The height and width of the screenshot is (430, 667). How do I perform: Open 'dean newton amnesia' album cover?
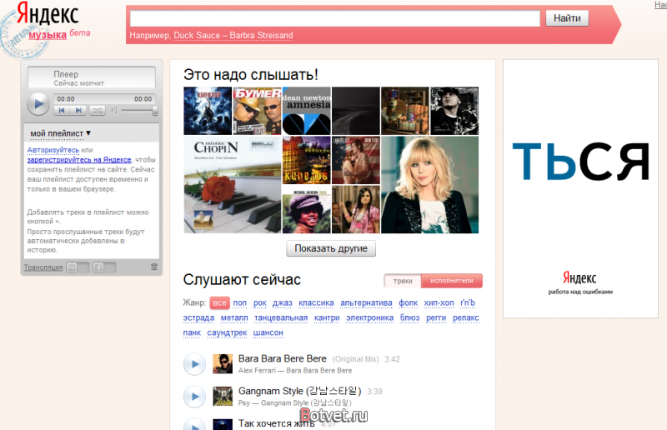pos(306,111)
